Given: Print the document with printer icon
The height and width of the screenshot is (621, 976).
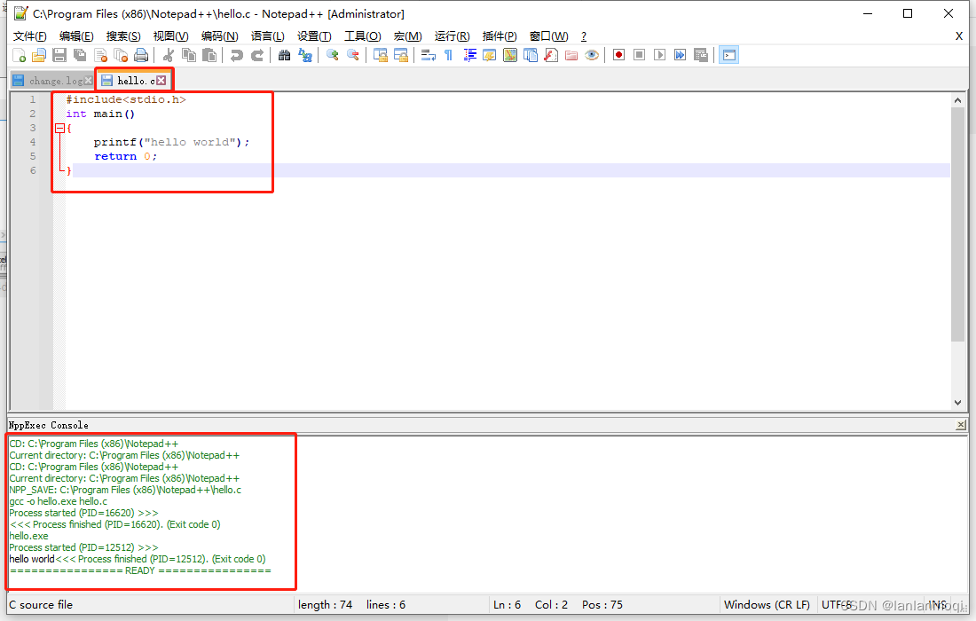Looking at the screenshot, I should pyautogui.click(x=141, y=55).
